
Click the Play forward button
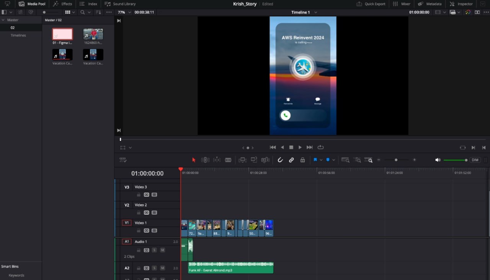point(300,147)
